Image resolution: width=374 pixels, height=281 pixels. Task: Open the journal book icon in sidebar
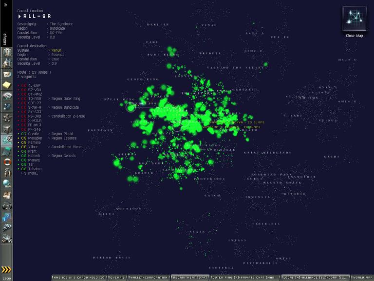[7, 195]
